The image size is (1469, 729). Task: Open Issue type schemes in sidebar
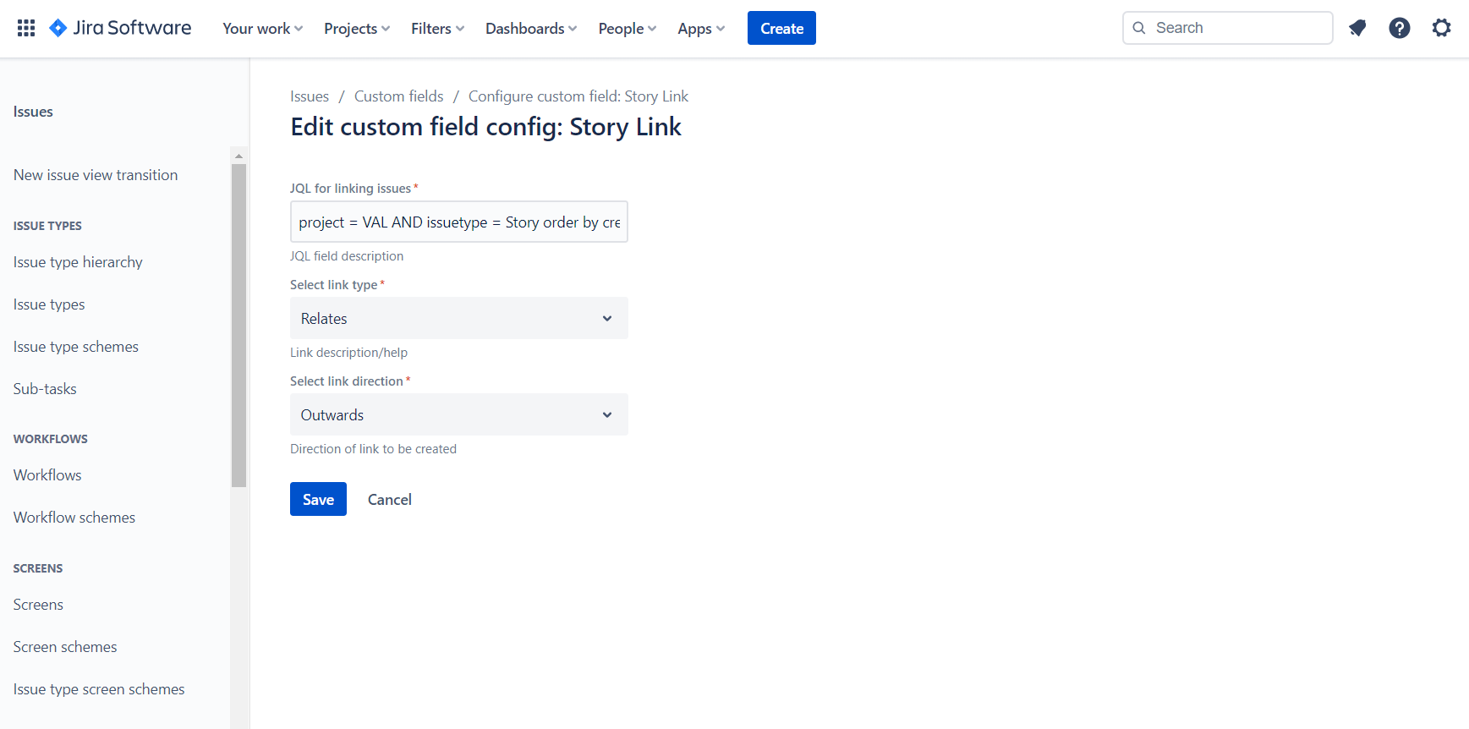(76, 347)
